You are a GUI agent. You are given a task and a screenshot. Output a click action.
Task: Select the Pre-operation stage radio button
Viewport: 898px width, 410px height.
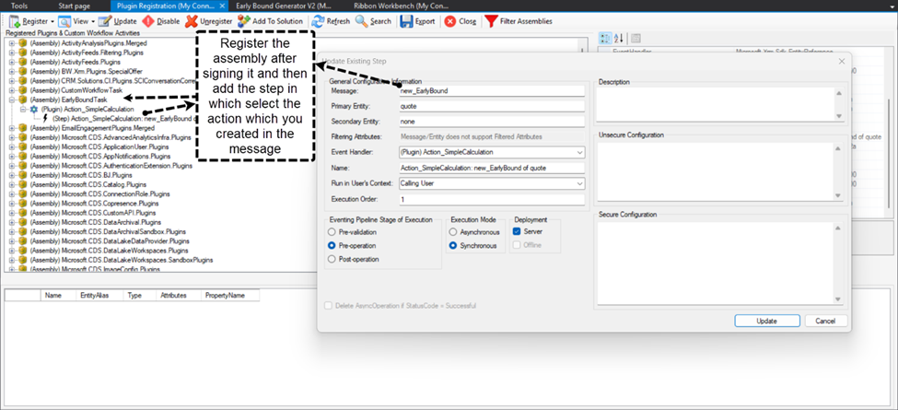point(331,245)
